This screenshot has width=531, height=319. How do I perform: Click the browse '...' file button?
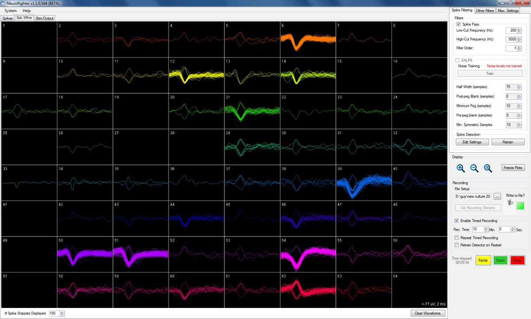point(497,196)
